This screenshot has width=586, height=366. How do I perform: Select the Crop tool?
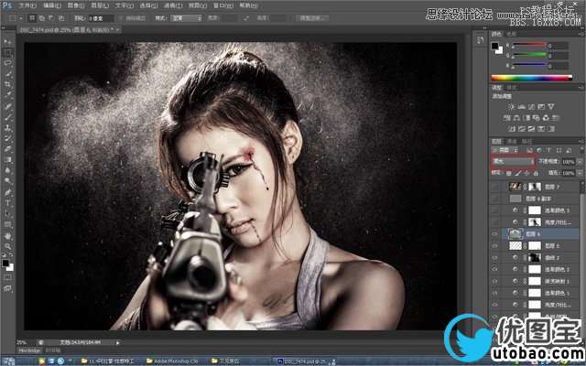click(x=8, y=84)
